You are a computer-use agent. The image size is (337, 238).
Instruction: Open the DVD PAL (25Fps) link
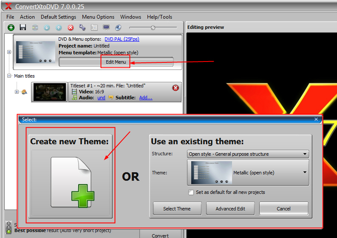click(x=122, y=39)
